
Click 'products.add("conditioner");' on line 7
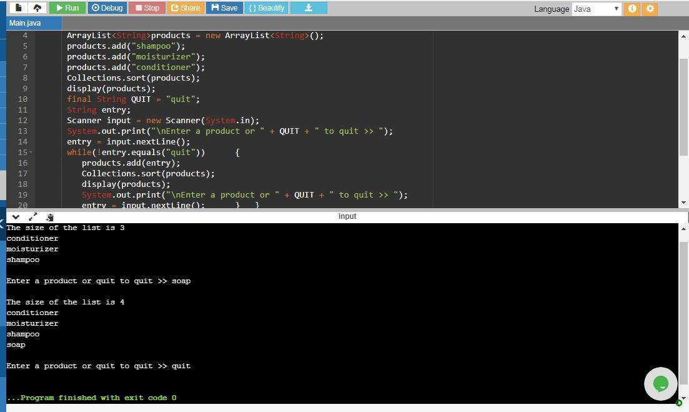pyautogui.click(x=136, y=68)
